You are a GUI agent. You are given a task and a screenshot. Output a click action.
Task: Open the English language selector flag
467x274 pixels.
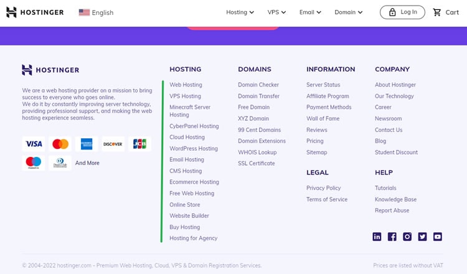click(84, 12)
